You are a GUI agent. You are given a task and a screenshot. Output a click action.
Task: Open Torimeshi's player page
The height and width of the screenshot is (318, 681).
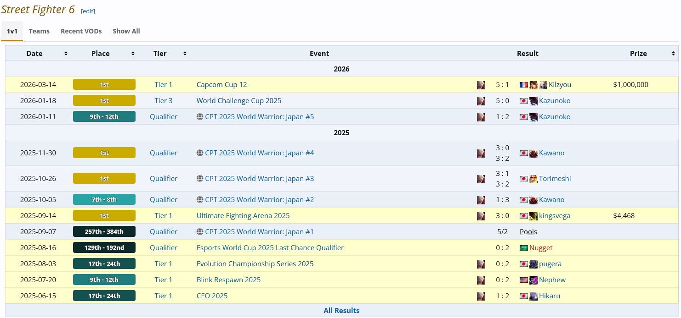555,179
